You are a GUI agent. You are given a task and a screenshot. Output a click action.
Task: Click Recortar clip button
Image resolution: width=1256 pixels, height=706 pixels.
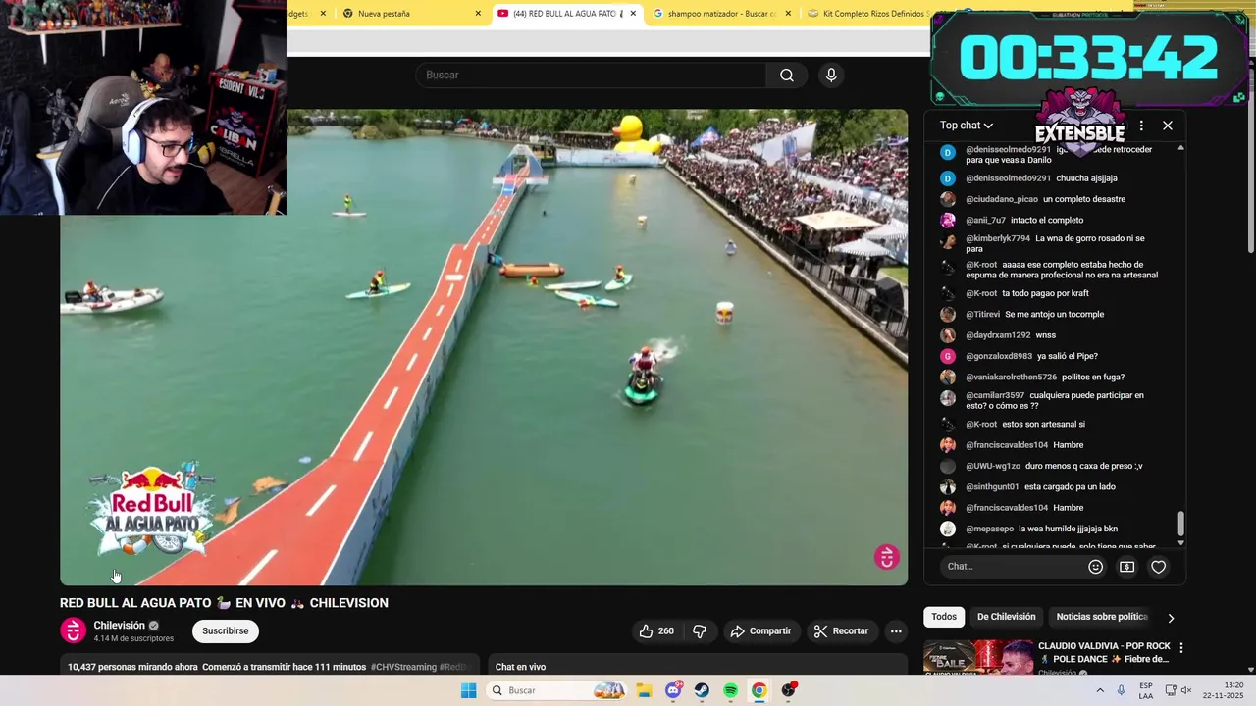coord(842,631)
